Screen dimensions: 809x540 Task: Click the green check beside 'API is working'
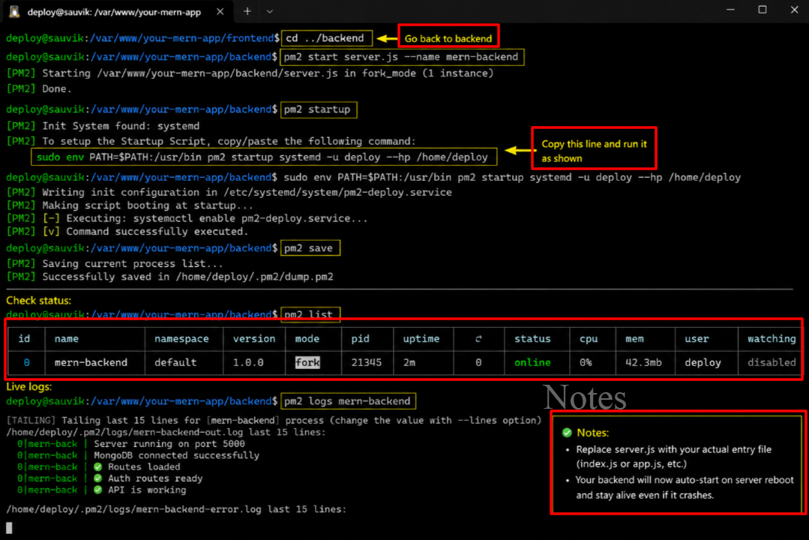tap(98, 490)
